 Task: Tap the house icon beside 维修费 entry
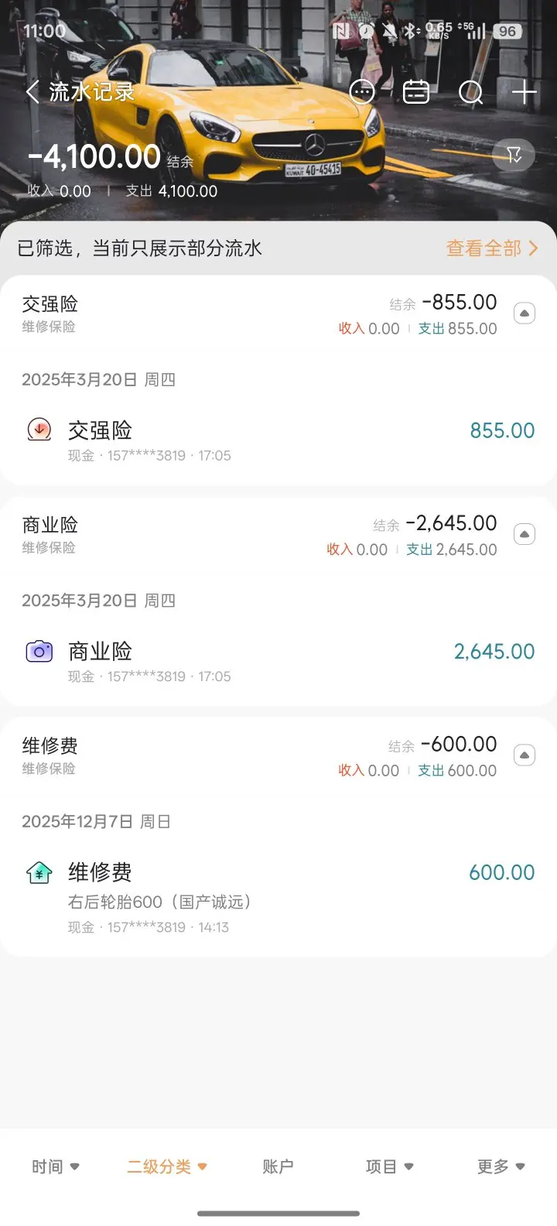click(39, 873)
